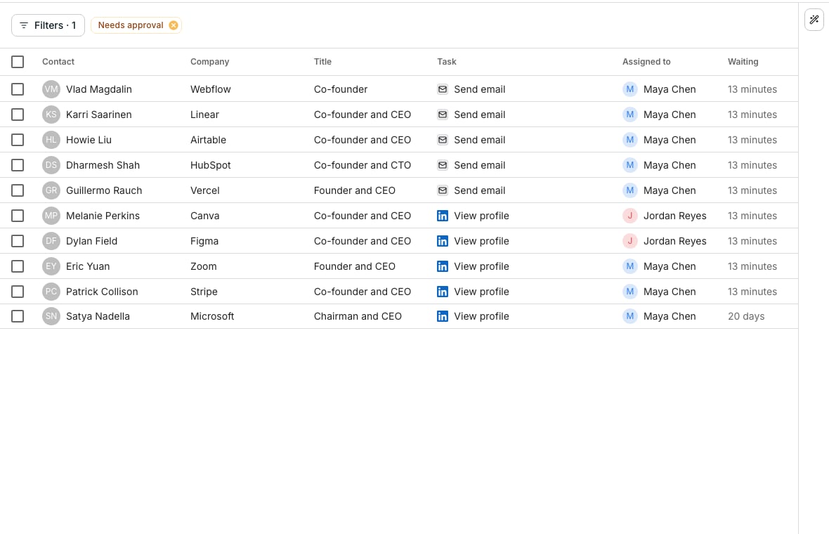Click the LinkedIn icon in Microsoft row

(x=443, y=316)
